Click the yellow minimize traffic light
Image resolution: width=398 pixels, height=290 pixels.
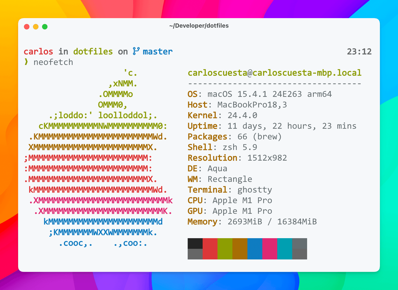(35, 26)
